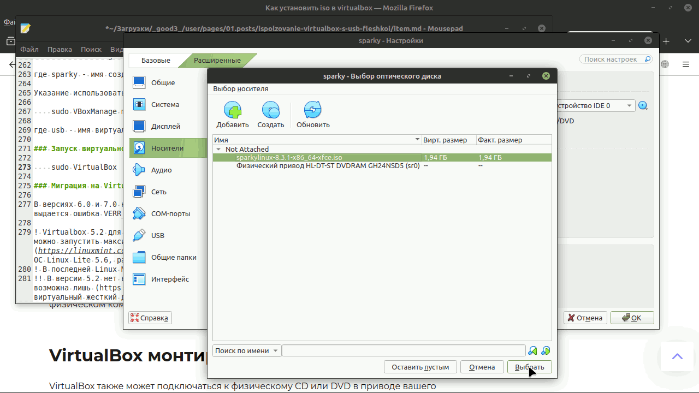Click the Выбрать button

(529, 367)
